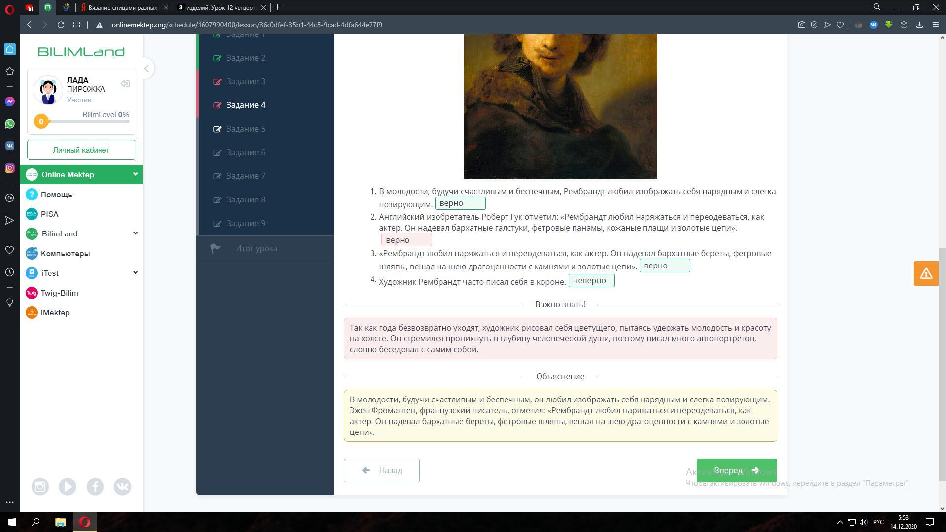946x532 pixels.
Task: Open File Explorer from the taskbar
Action: click(x=60, y=522)
